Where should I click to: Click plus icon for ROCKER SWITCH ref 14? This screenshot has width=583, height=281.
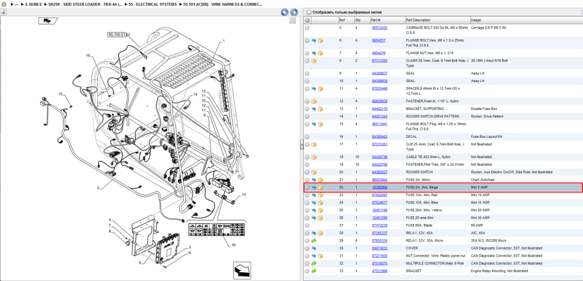pos(307,116)
